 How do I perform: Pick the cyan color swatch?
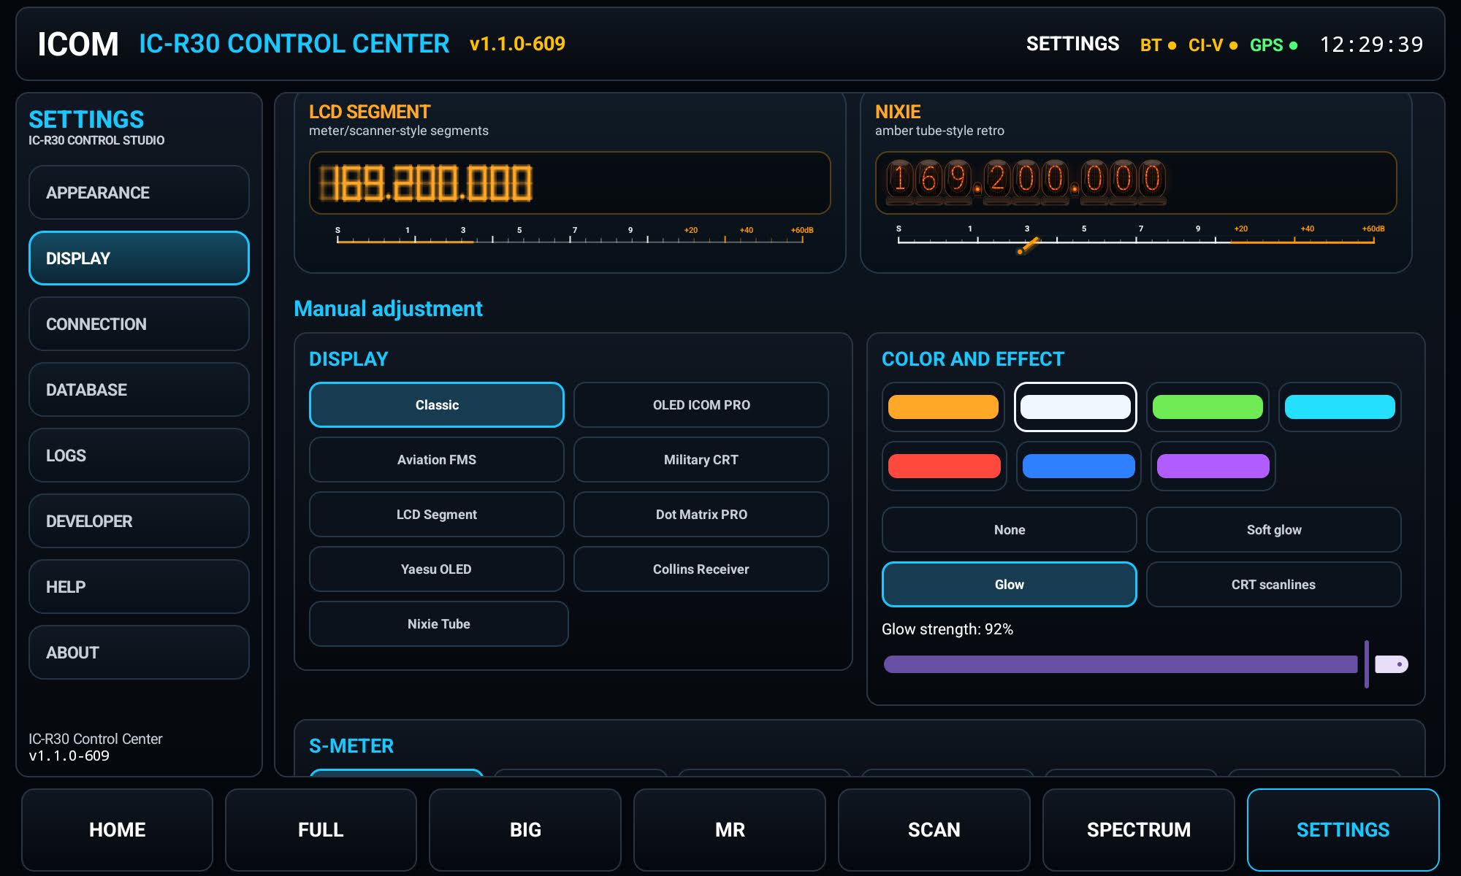coord(1340,407)
